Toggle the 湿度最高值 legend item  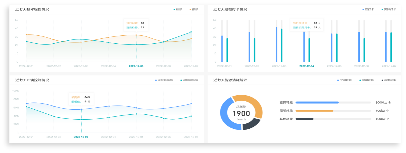(x=164, y=80)
